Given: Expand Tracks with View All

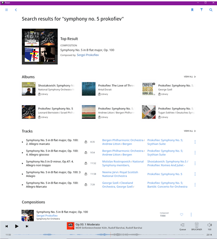Looking at the screenshot, I should 190,131.
